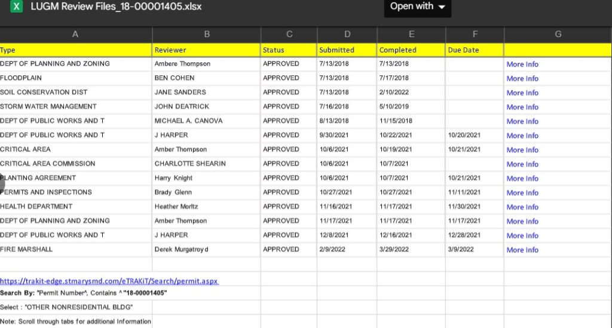Open More Info for FIRE MARSHALL row
612x328 pixels.
[x=522, y=250]
